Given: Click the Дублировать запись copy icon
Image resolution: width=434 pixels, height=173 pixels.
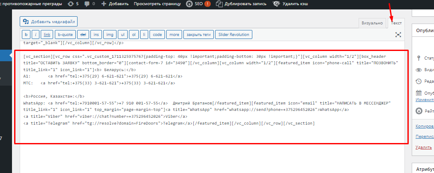Looking at the screenshot, I should click(x=219, y=4).
